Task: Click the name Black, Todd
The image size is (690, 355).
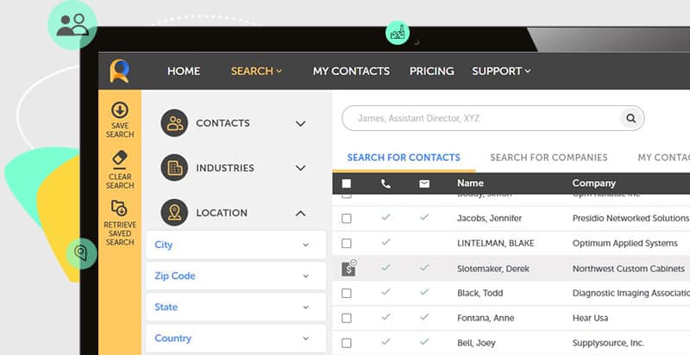Action: [x=480, y=293]
